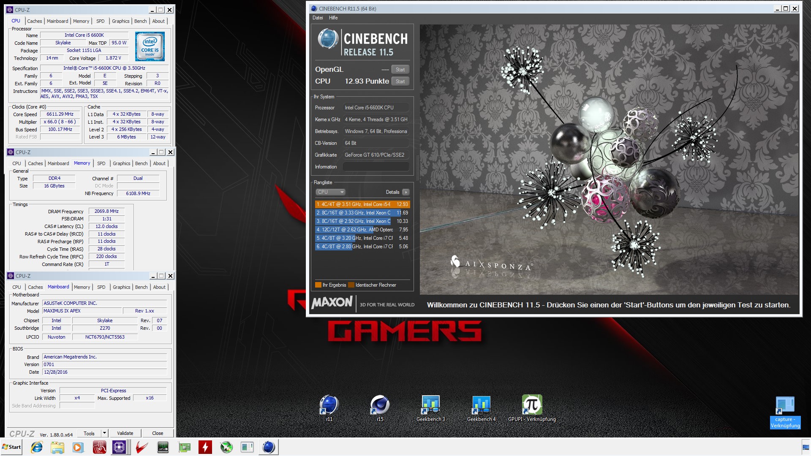Click the red checkmark taskbar icon
Viewport: 811px width, 456px height.
pyautogui.click(x=142, y=447)
